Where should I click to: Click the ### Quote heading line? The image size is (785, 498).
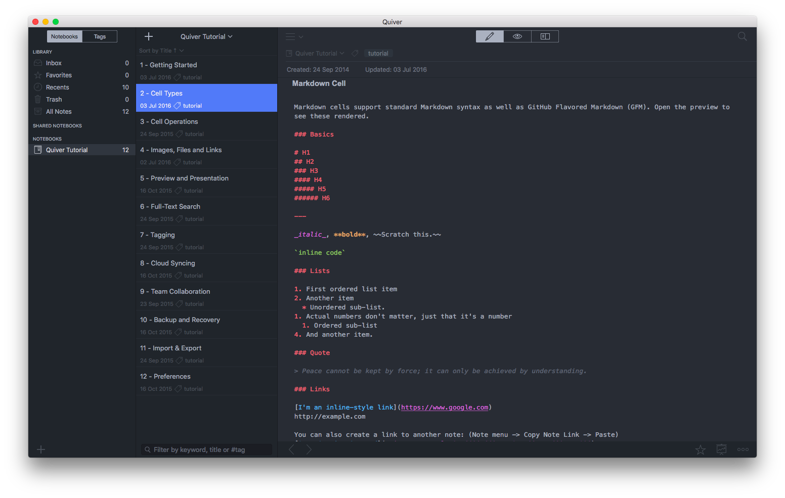tap(312, 353)
